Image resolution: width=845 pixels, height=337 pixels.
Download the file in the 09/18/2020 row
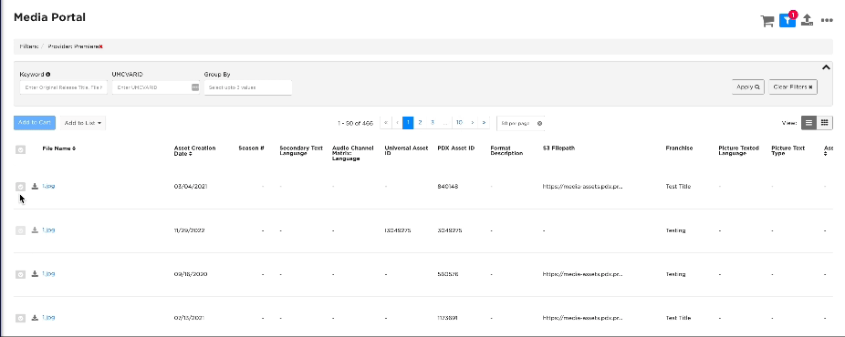35,273
